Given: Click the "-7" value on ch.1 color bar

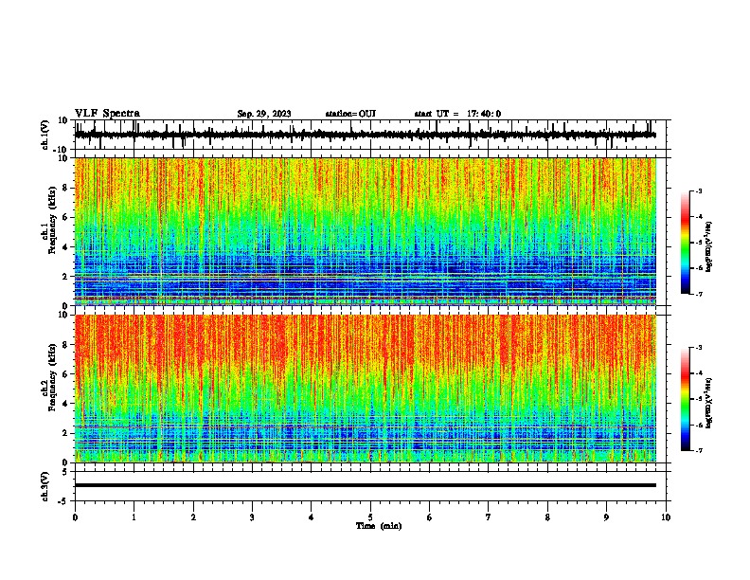Looking at the screenshot, I should click(698, 295).
